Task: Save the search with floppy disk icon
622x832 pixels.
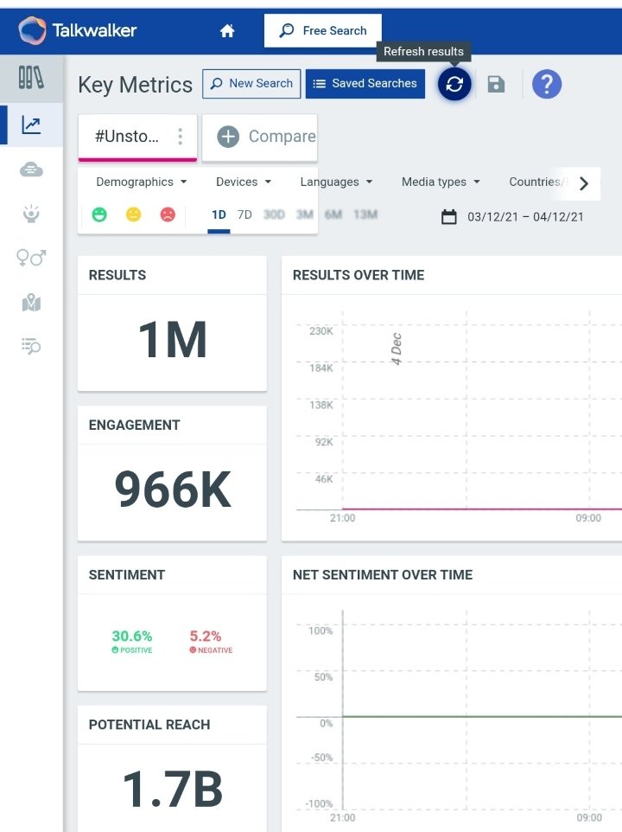Action: (496, 84)
